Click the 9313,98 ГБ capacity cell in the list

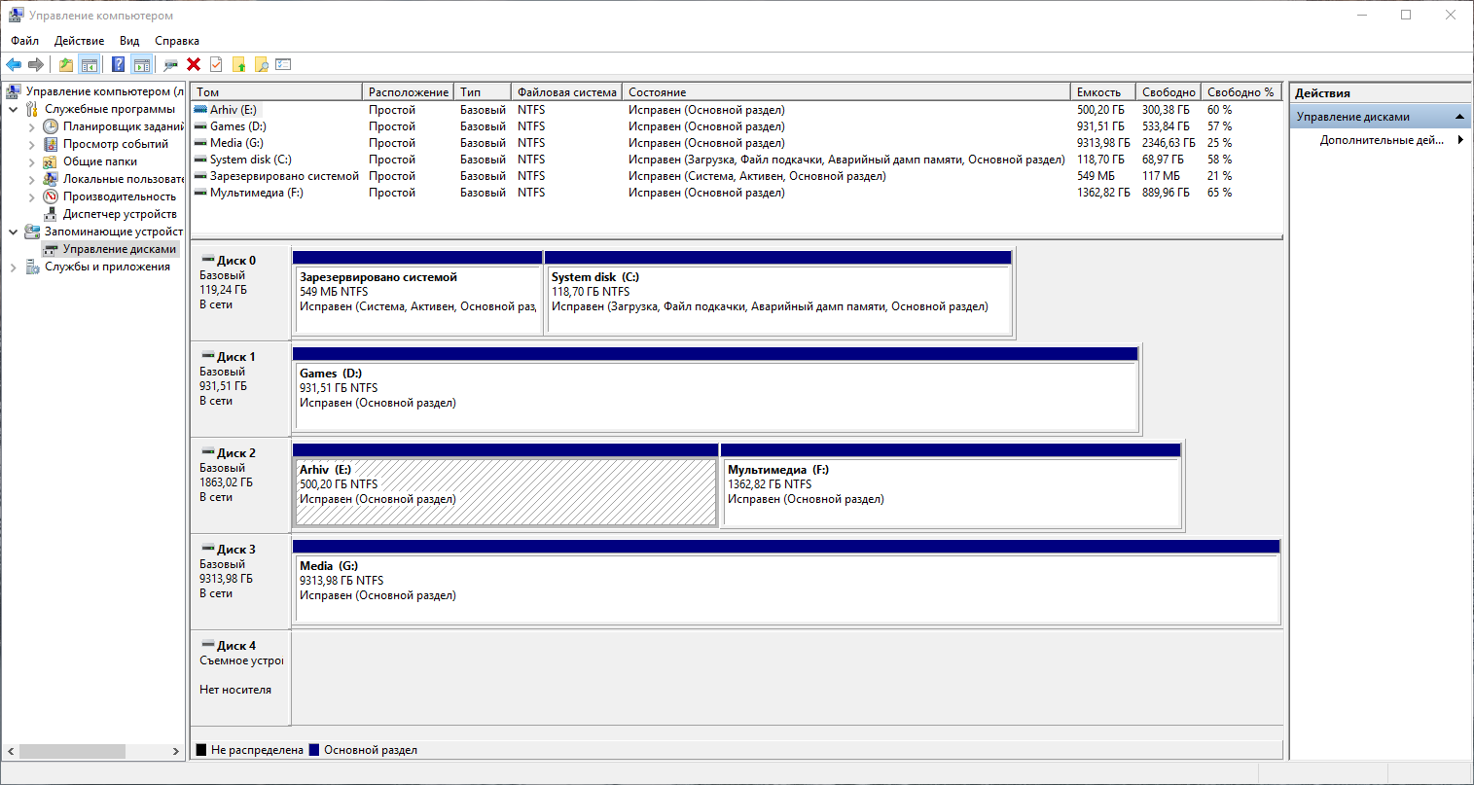tap(1103, 143)
